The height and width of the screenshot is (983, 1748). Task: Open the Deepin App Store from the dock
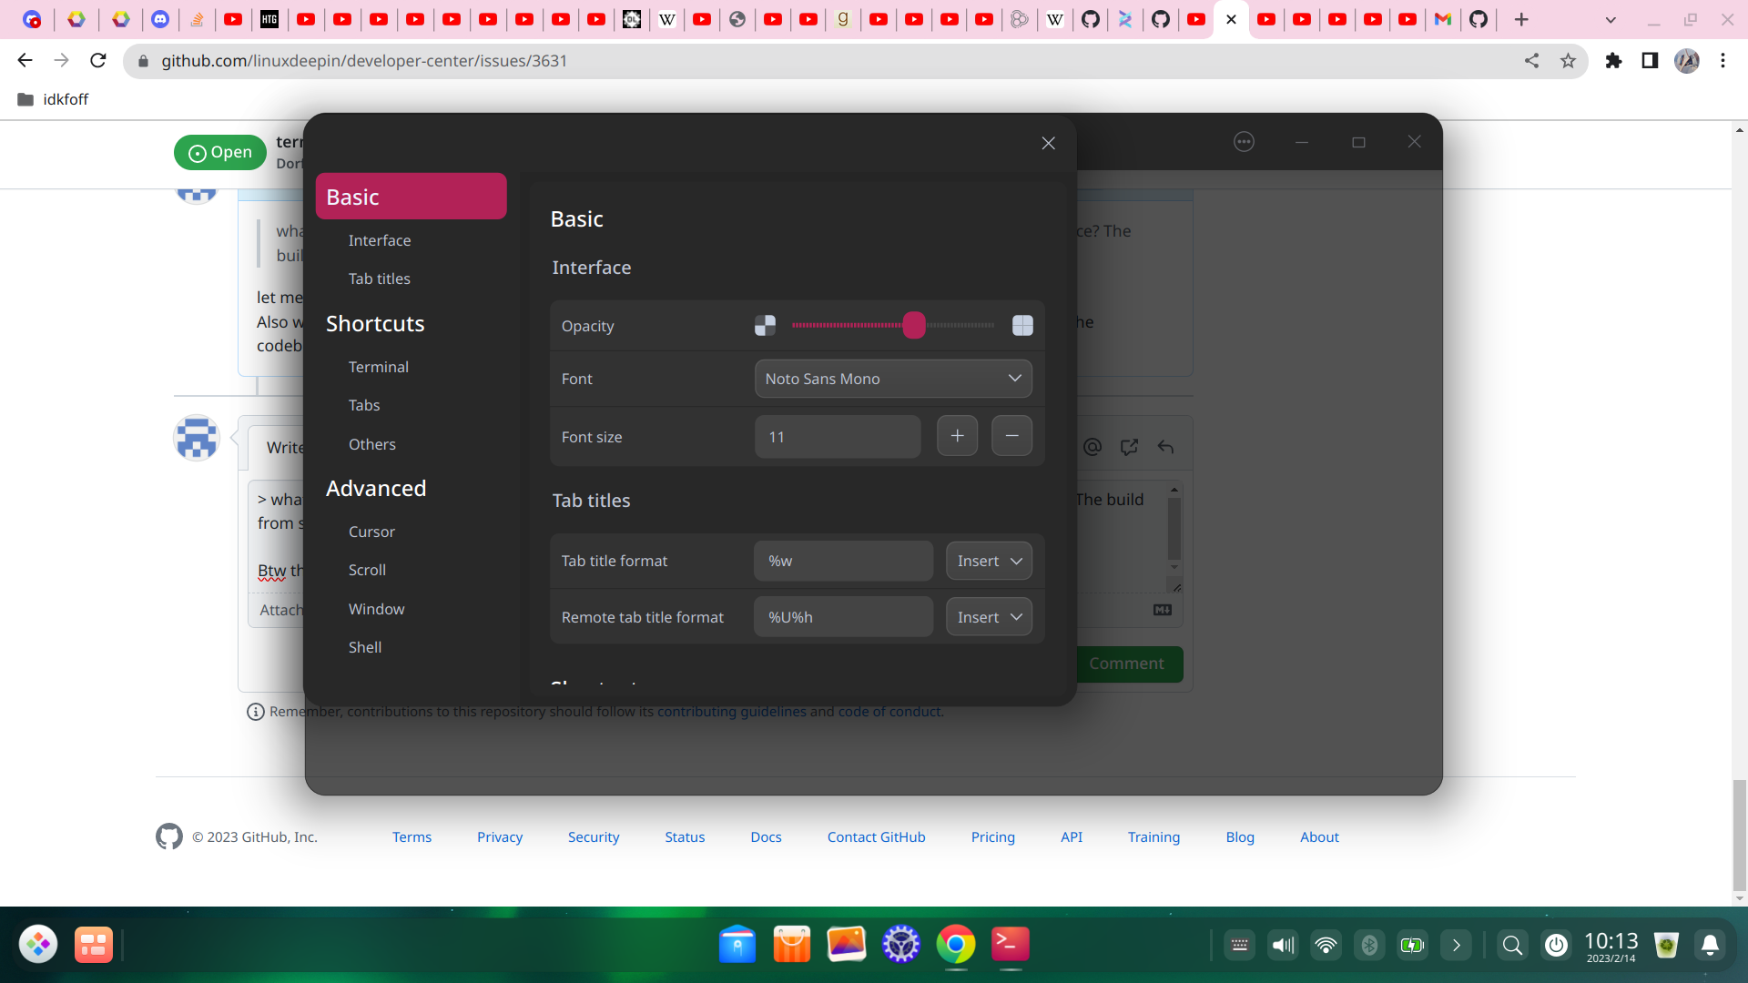[791, 945]
